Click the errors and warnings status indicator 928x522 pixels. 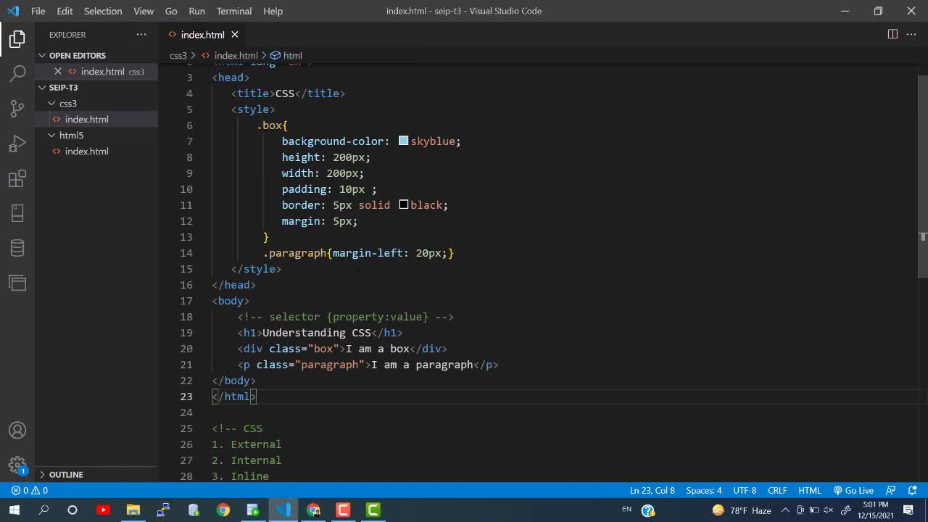tap(30, 491)
